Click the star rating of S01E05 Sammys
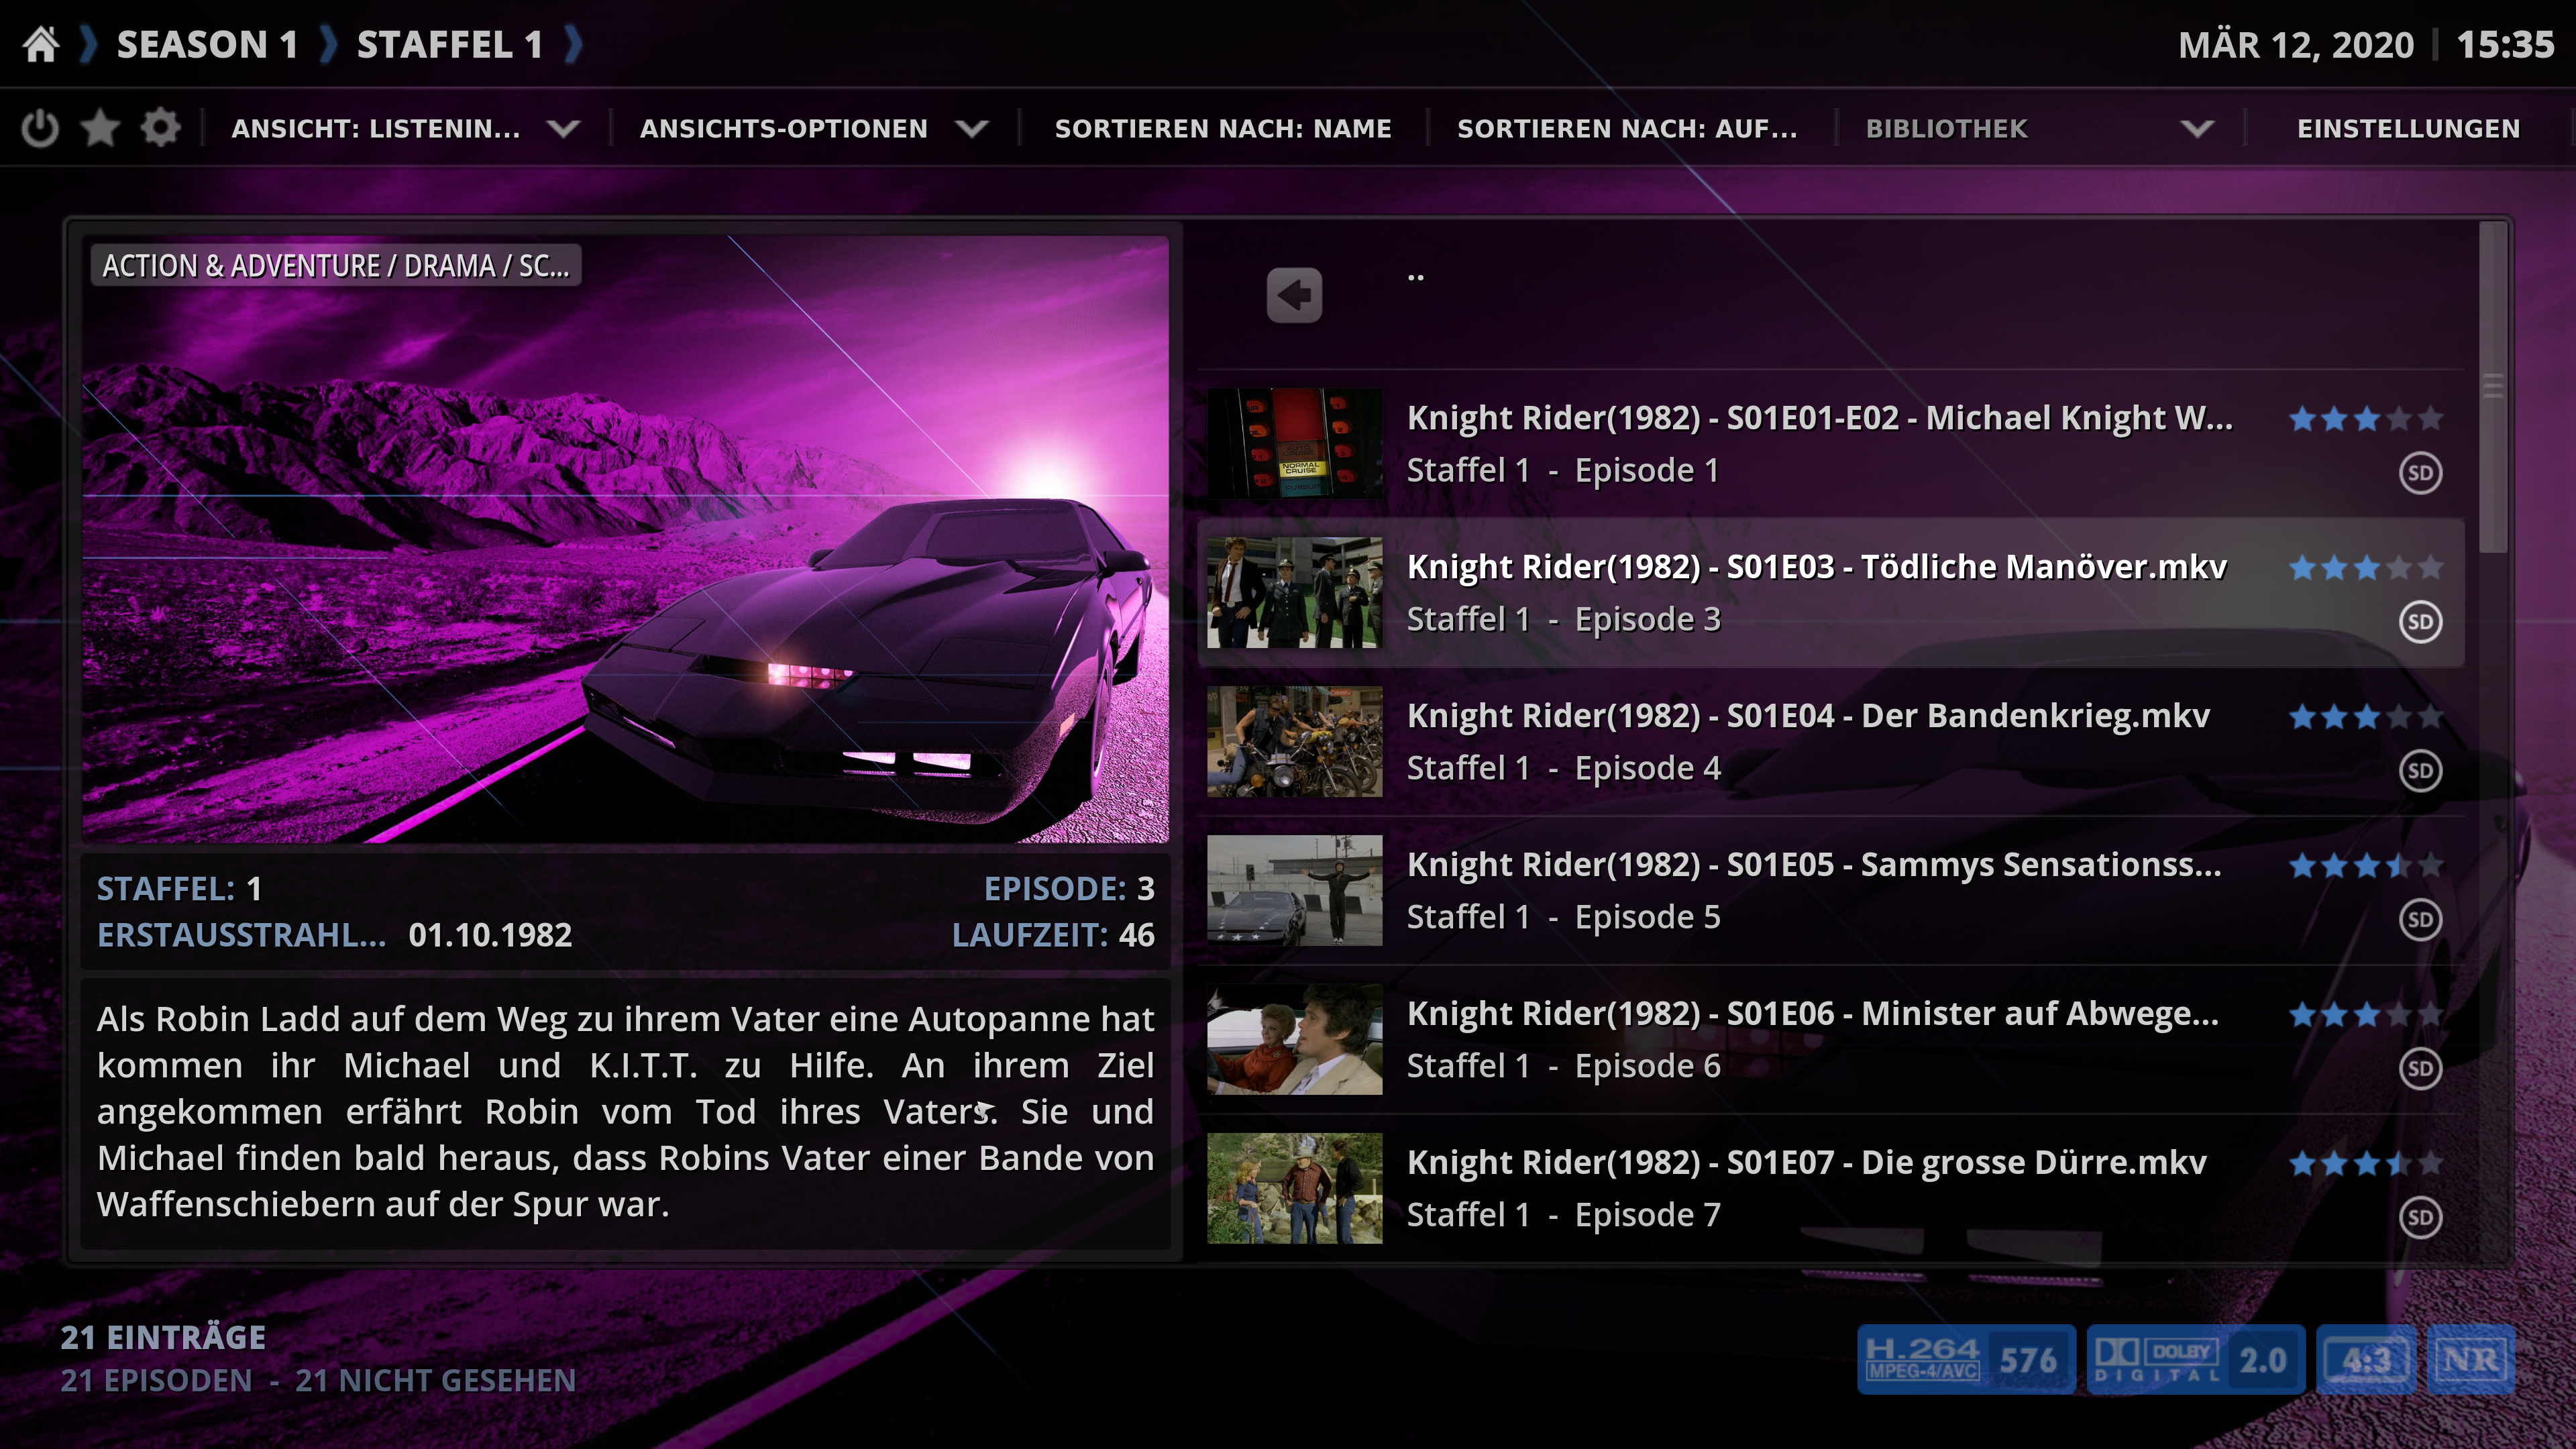Screen dimensions: 2576x1449 point(2366,866)
